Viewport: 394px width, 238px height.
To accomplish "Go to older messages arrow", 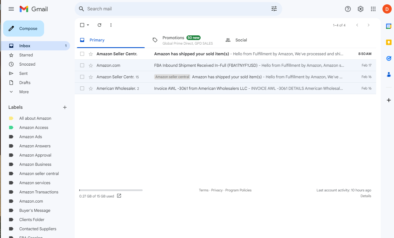I will pos(368,25).
